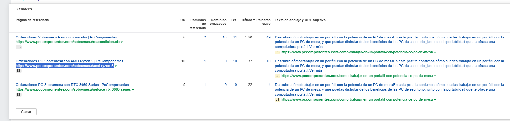Click the Cerrar button
Image resolution: width=510 pixels, height=121 pixels.
tap(26, 112)
